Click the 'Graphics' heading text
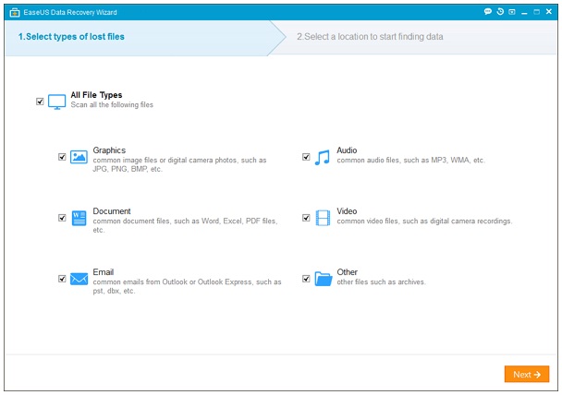Image resolution: width=562 pixels, height=395 pixels. pyautogui.click(x=109, y=150)
